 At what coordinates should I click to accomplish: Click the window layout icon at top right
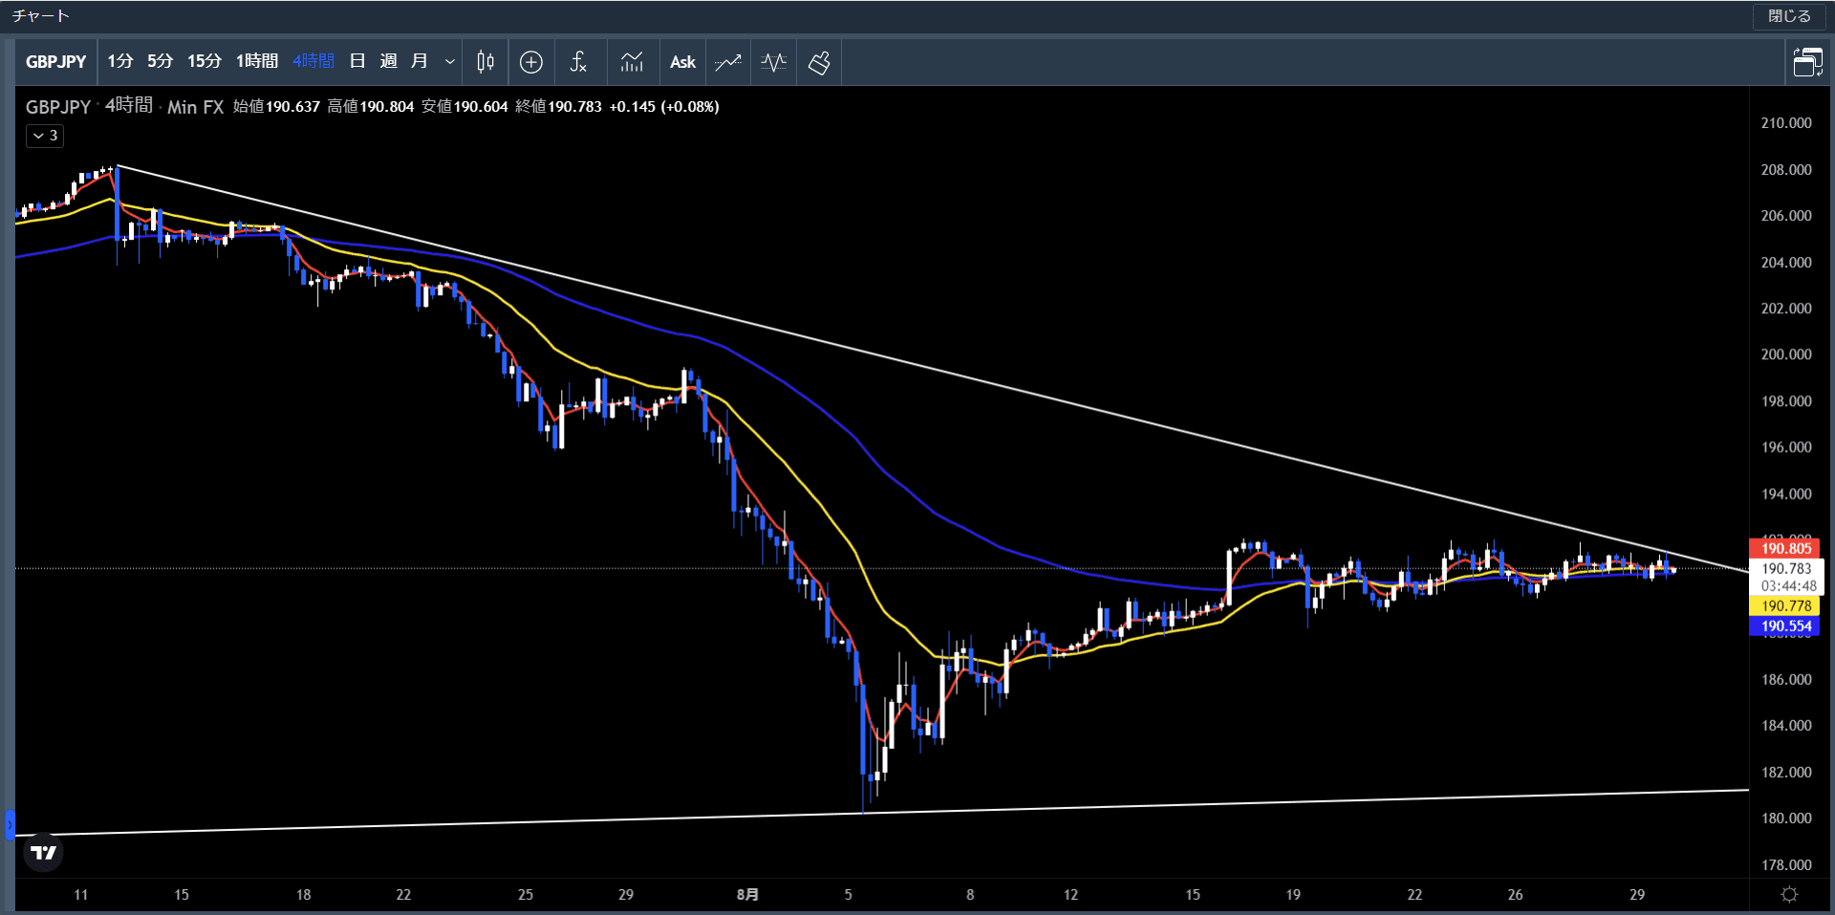[x=1807, y=62]
